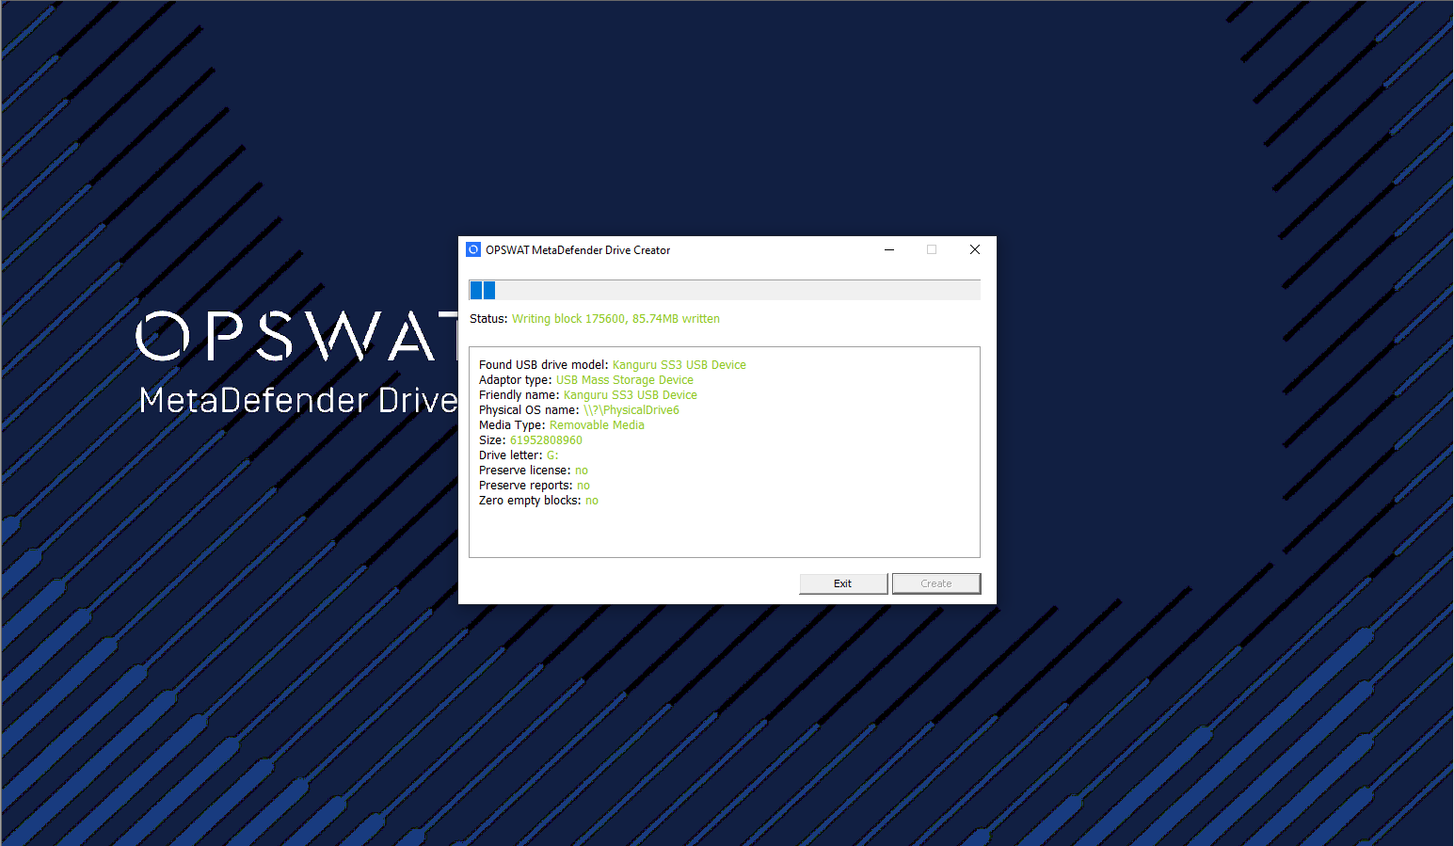Click the USB drive model 'Kanguru SS3 USB Device'
Screen dimensions: 1454x846
pos(679,365)
